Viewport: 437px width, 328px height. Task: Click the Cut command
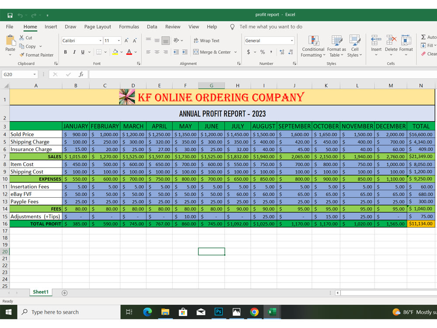click(x=24, y=38)
